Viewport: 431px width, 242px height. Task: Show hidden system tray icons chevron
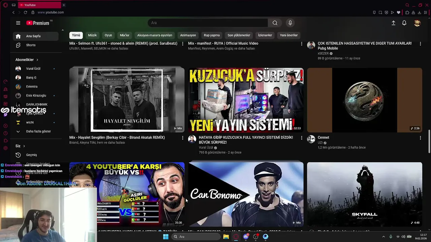coord(384,237)
